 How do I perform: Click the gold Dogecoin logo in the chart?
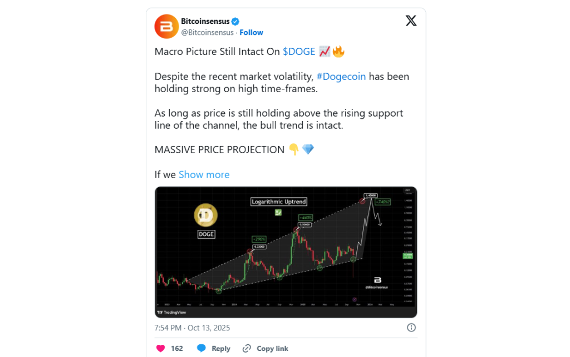(206, 215)
